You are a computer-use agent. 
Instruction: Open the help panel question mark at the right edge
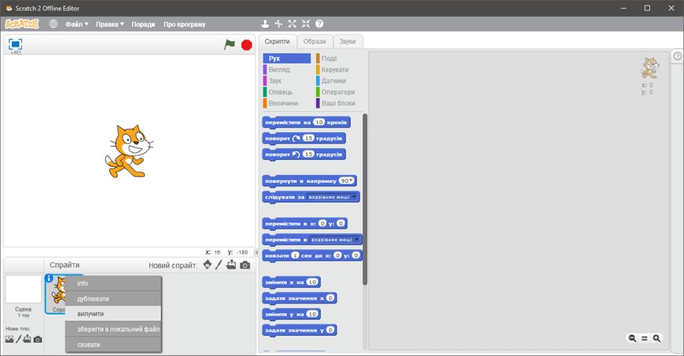[677, 56]
